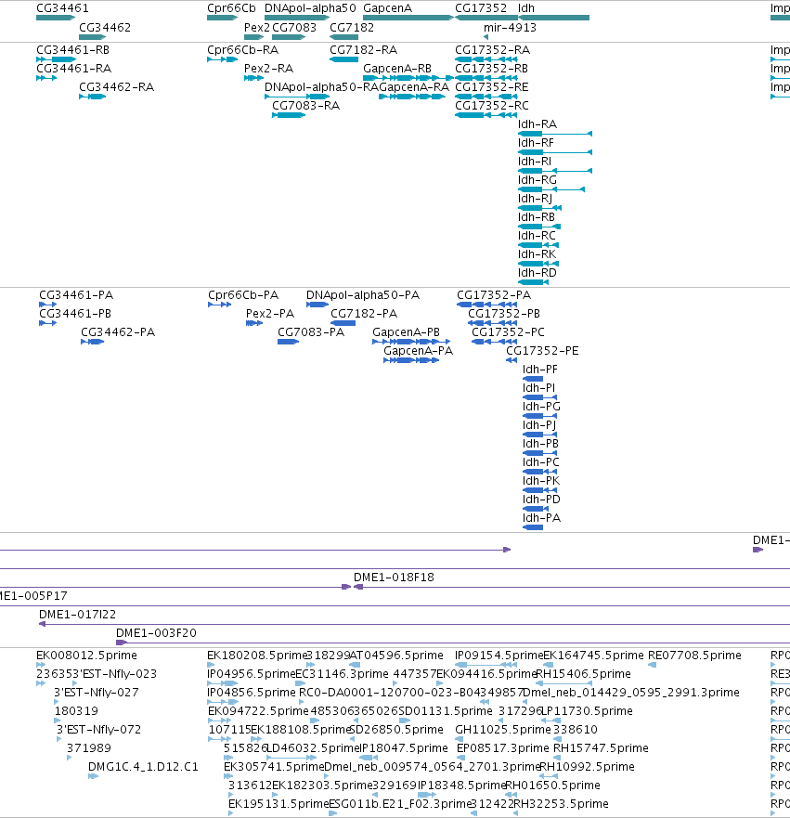Click the 3'EST-Nfly-027 feature
Screen dimensions: 790x818
(x=57, y=702)
